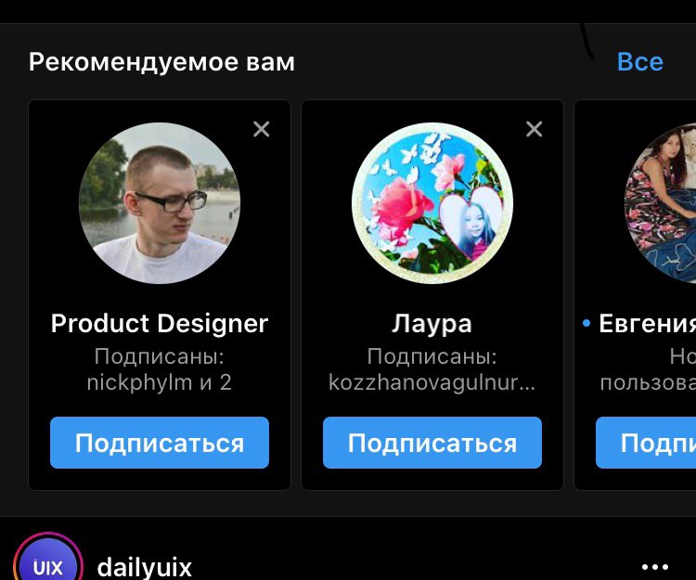Image resolution: width=696 pixels, height=580 pixels.
Task: Open the dailyuix username
Action: pos(144,567)
